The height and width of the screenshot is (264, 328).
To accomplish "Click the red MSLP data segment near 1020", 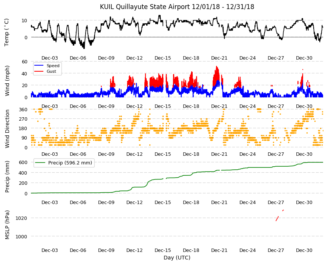I will click(277, 218).
